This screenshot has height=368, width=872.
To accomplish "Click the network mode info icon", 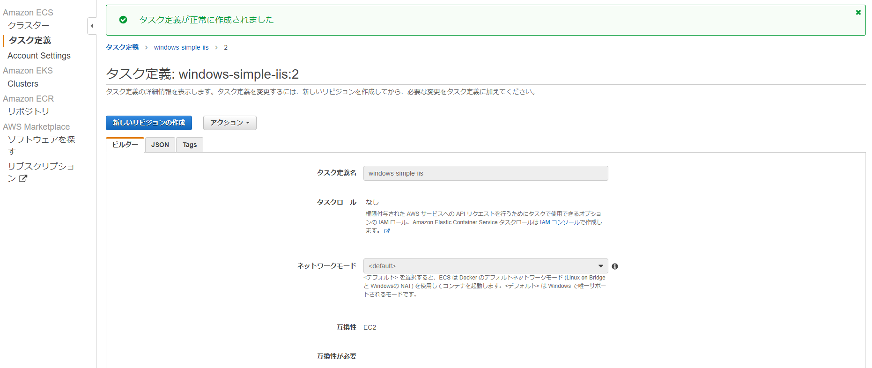I will (615, 266).
